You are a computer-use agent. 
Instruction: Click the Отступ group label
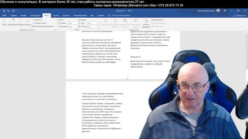click(x=60, y=20)
